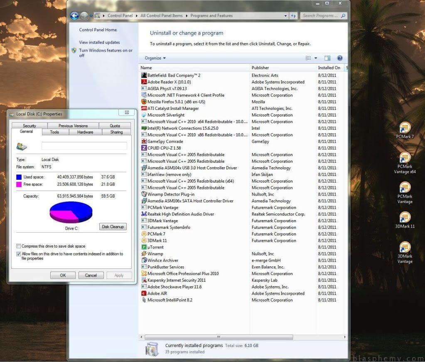Open the address bar history dropdown arrow

click(x=285, y=16)
